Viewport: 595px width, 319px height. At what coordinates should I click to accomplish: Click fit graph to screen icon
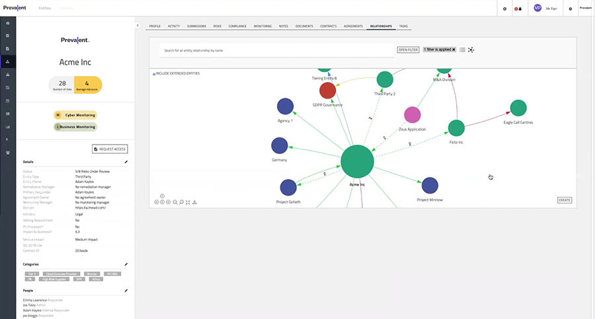tap(188, 202)
